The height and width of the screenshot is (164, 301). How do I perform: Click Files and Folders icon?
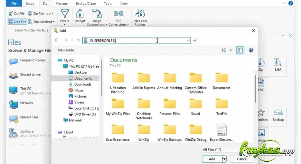click(x=140, y=17)
